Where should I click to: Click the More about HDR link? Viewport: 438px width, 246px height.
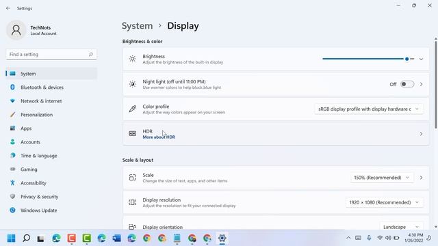tap(159, 137)
